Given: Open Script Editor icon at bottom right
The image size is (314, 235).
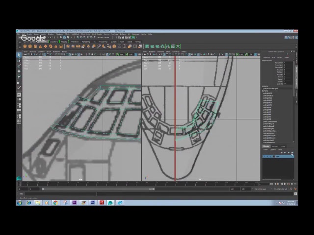Looking at the screenshot, I should (x=295, y=194).
